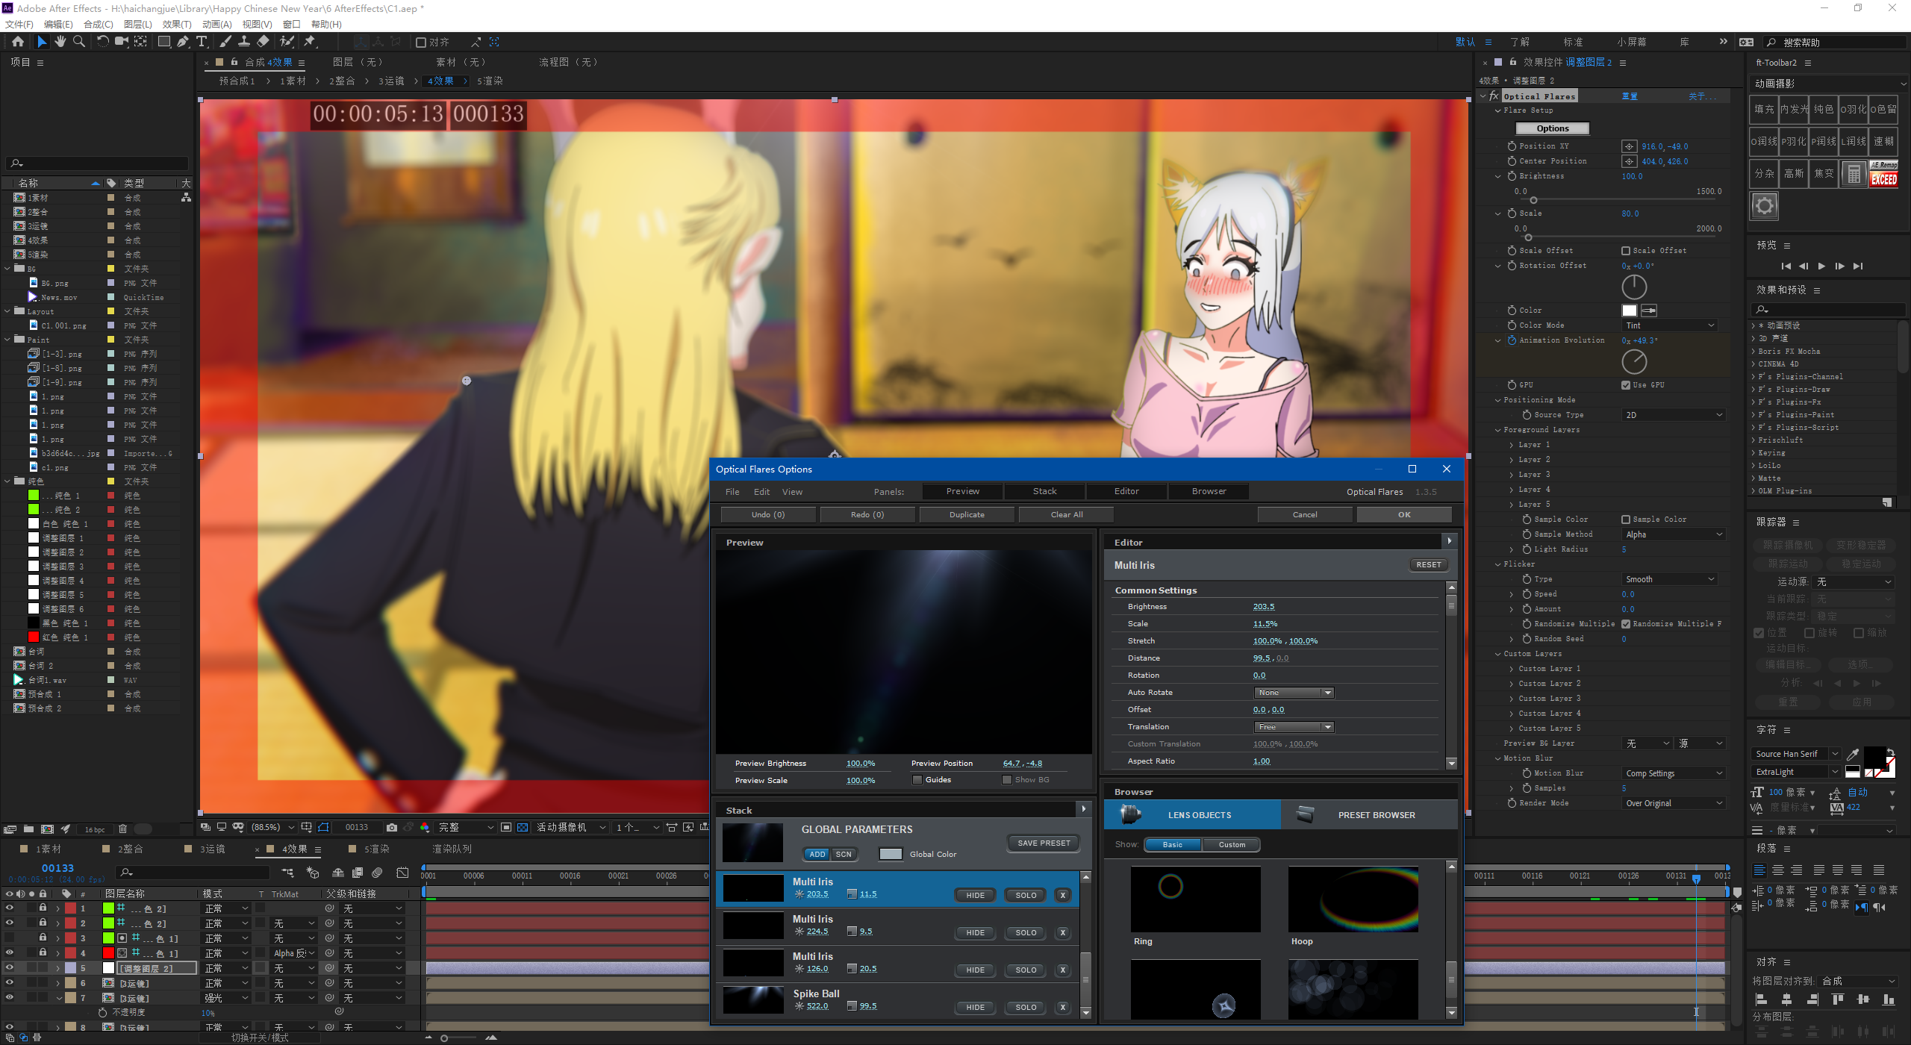Play the preview with the play button
Viewport: 1911px width, 1045px height.
tap(1821, 266)
